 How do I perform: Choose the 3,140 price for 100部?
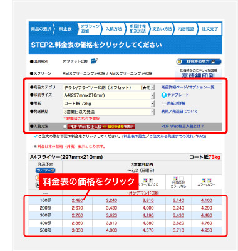178,200
